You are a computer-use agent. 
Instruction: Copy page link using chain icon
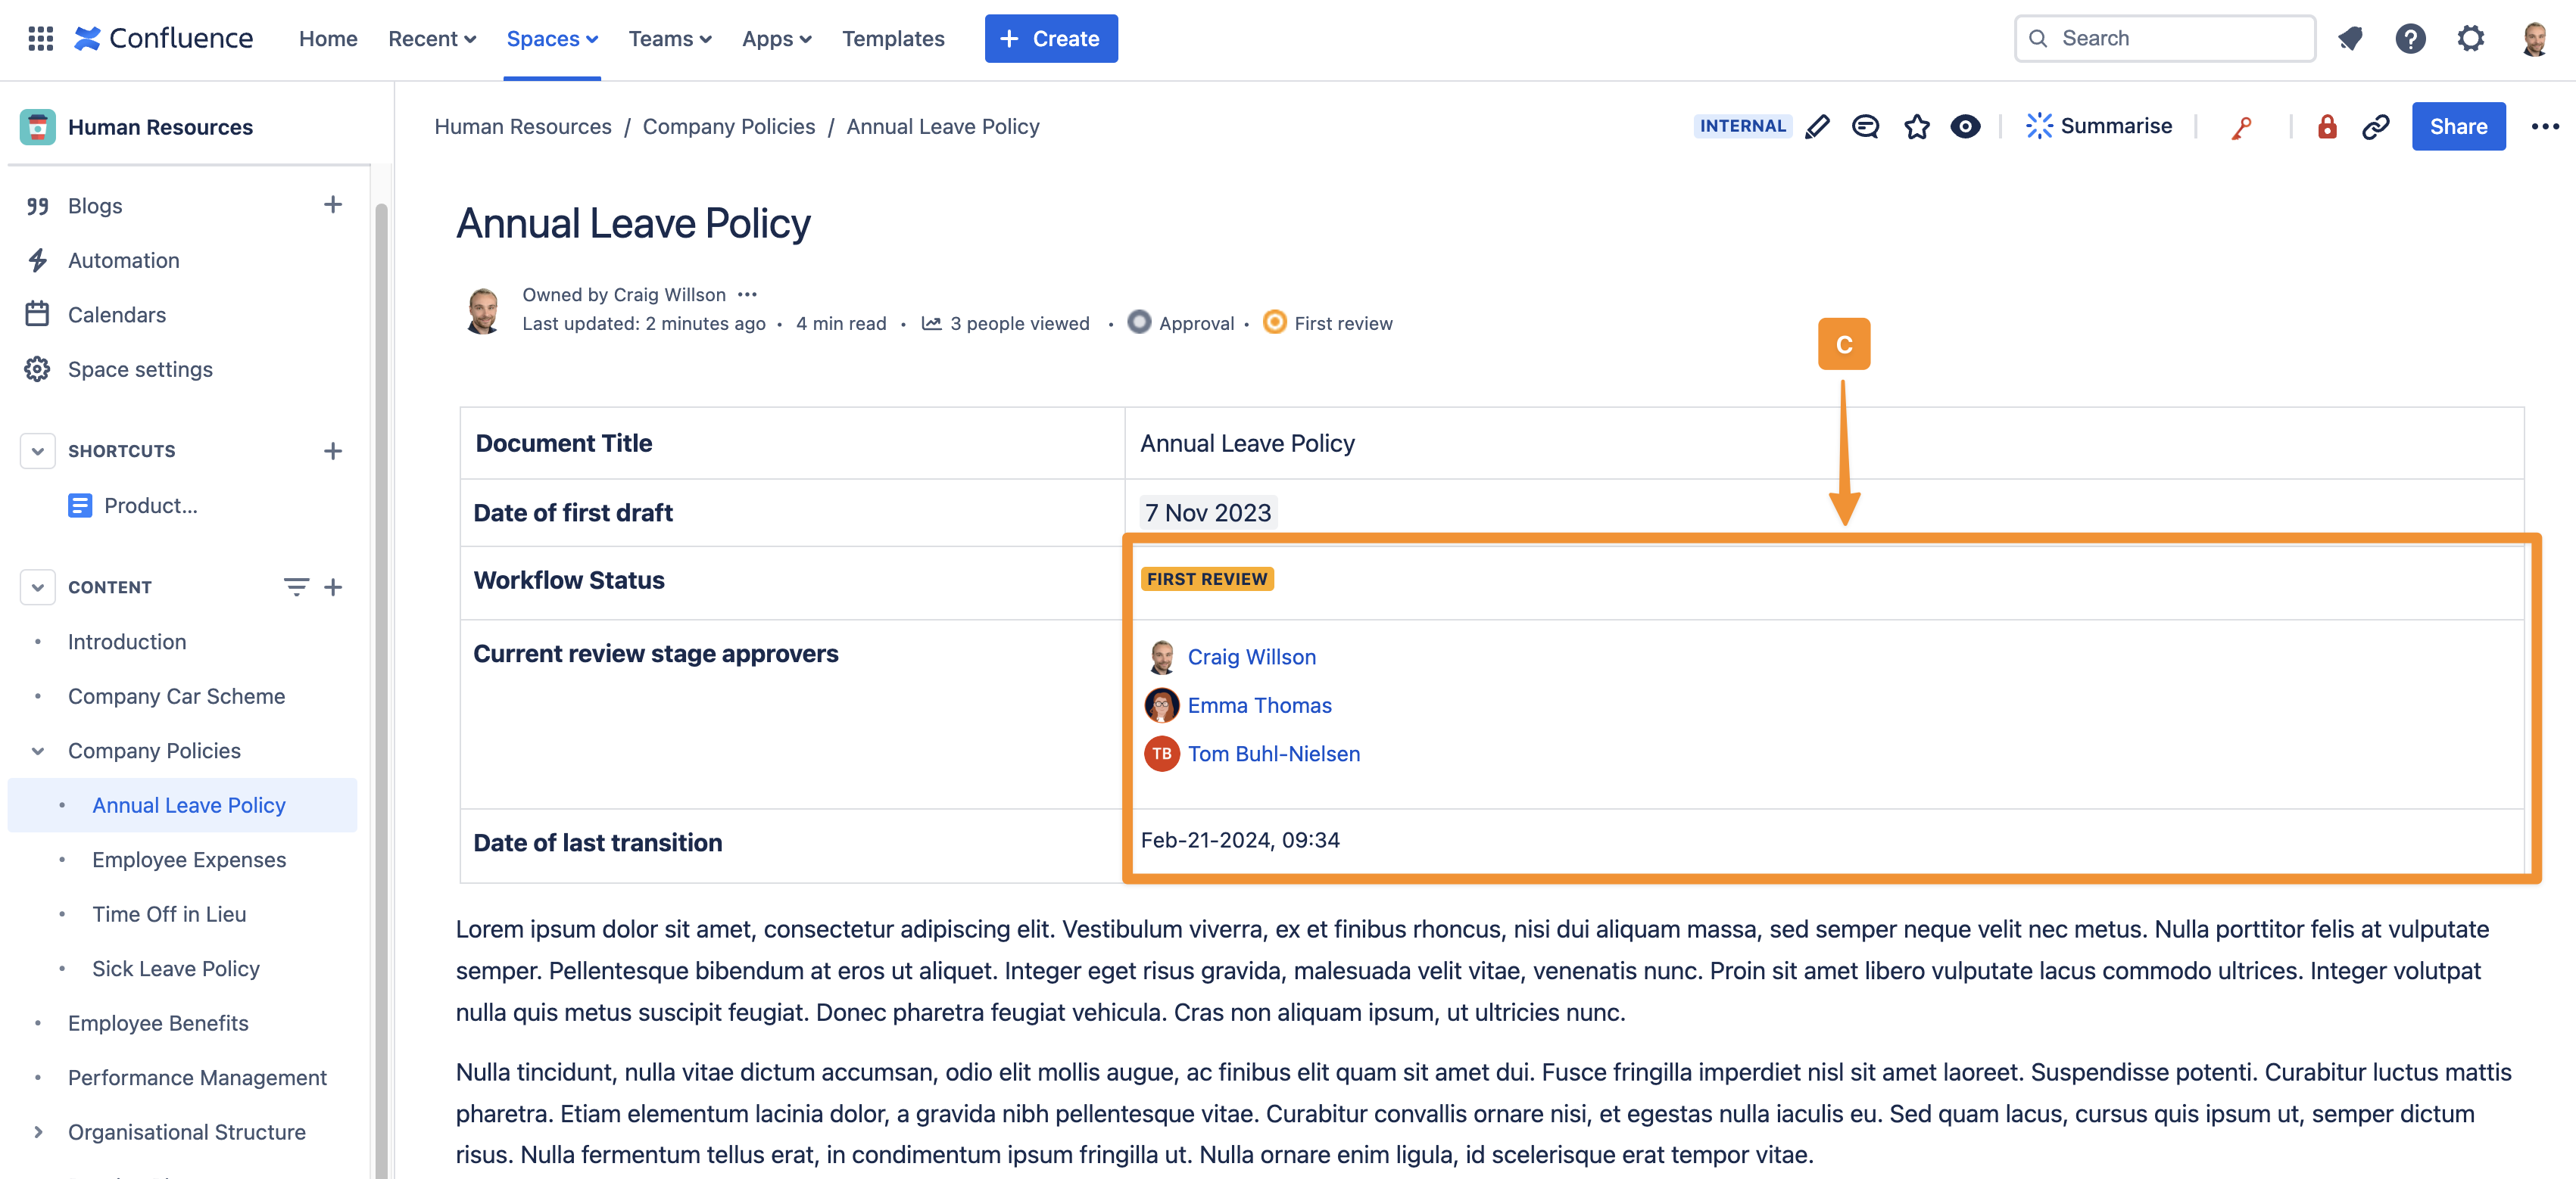[2376, 127]
